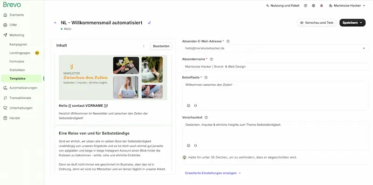
Task: Insert personalization braces in Betreffzeile
Action: (195, 106)
